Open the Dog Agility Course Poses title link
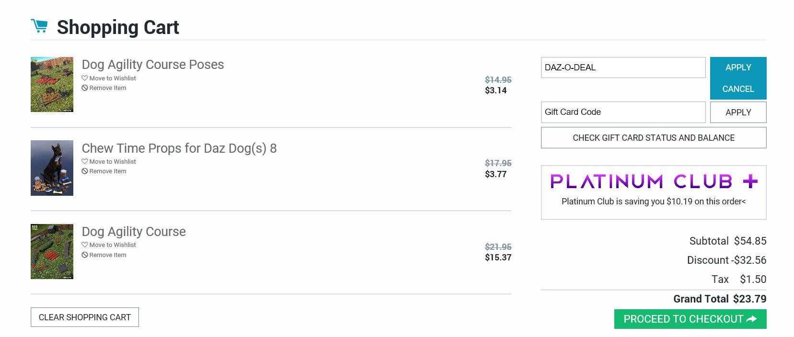 click(152, 65)
